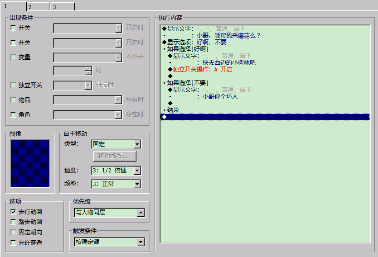Uncheck the 步行动画 option
This screenshot has width=378, height=257.
pos(13,212)
